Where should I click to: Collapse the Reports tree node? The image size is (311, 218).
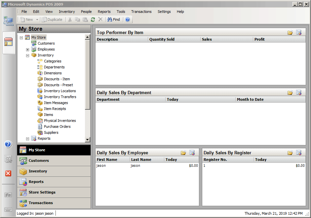pyautogui.click(x=27, y=139)
